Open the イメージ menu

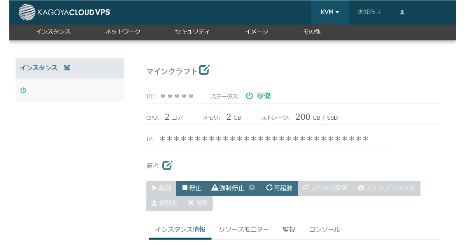coord(256,32)
